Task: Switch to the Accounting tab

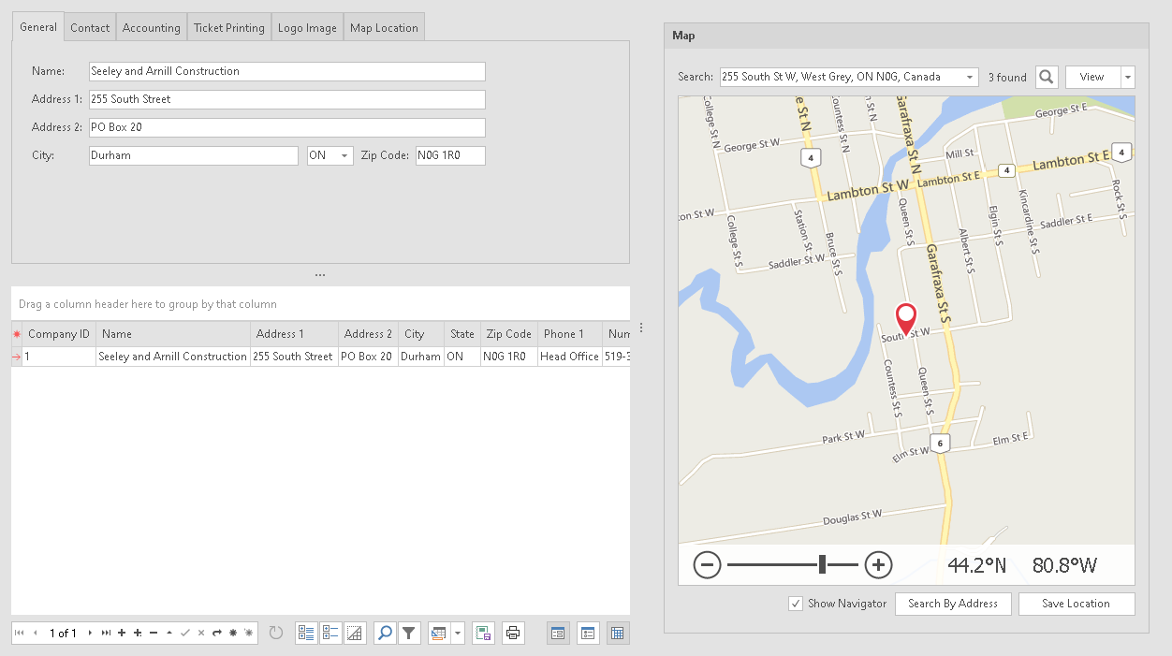Action: tap(151, 28)
